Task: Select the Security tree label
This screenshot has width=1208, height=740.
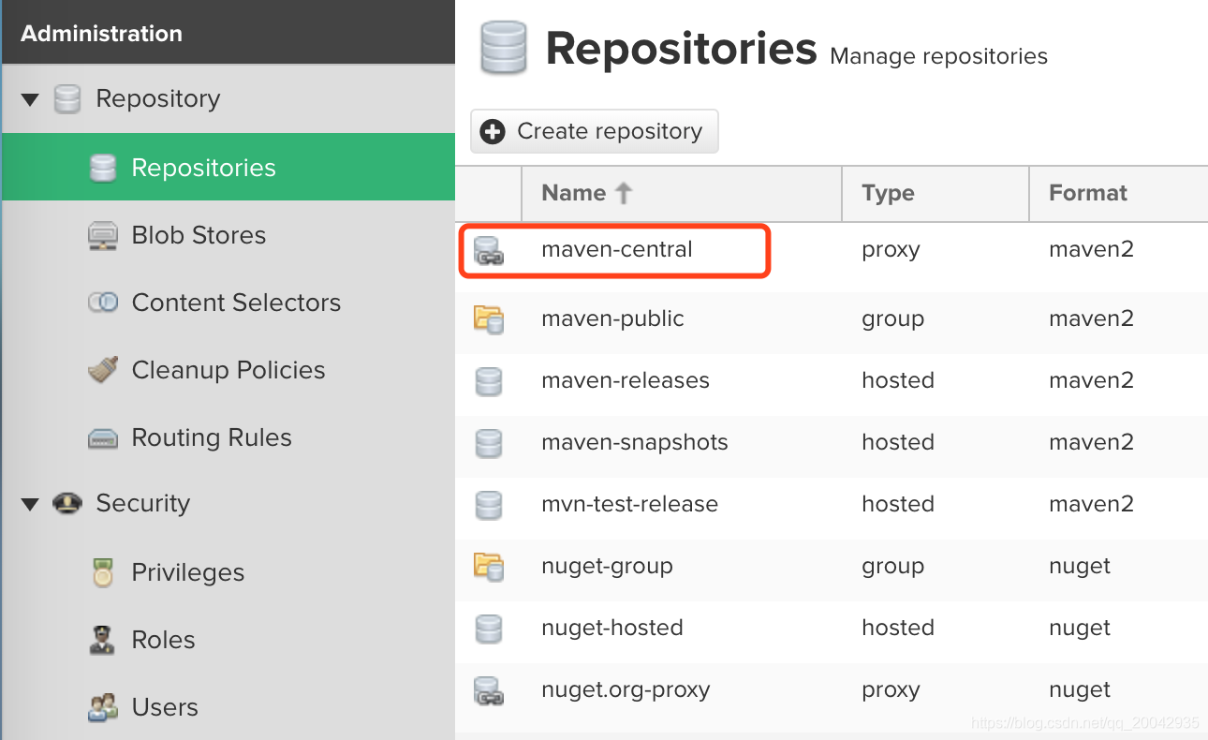Action: 143,503
